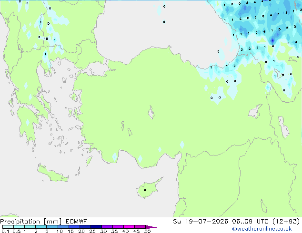The height and width of the screenshot is (233, 302).
Task: Click the island of Cyprus on map
Action: click(x=148, y=188)
